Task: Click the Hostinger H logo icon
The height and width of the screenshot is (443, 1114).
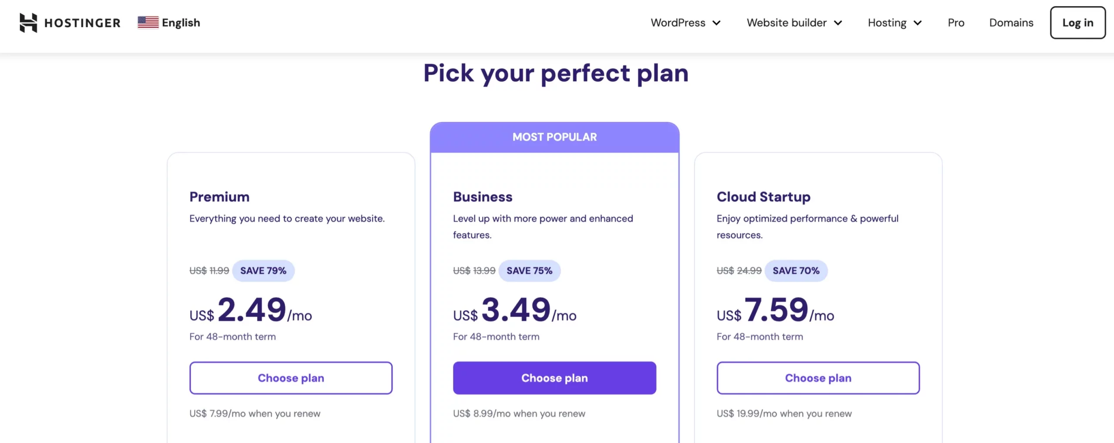Action: pos(28,23)
